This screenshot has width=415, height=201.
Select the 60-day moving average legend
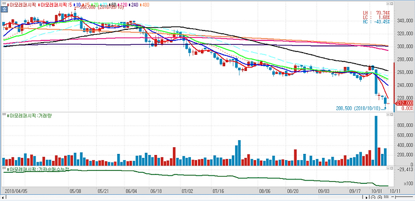112,5
